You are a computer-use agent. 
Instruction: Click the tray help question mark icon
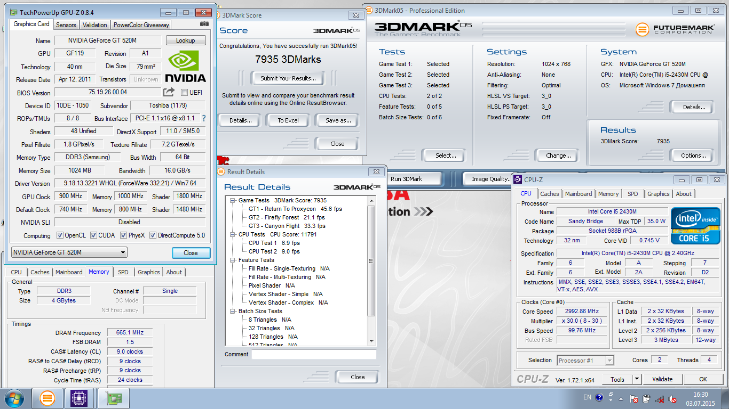tap(599, 397)
